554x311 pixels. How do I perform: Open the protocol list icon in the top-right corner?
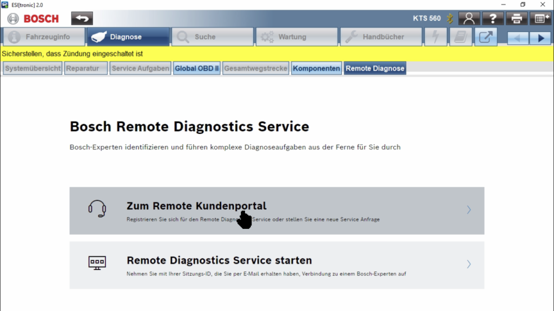click(x=540, y=18)
